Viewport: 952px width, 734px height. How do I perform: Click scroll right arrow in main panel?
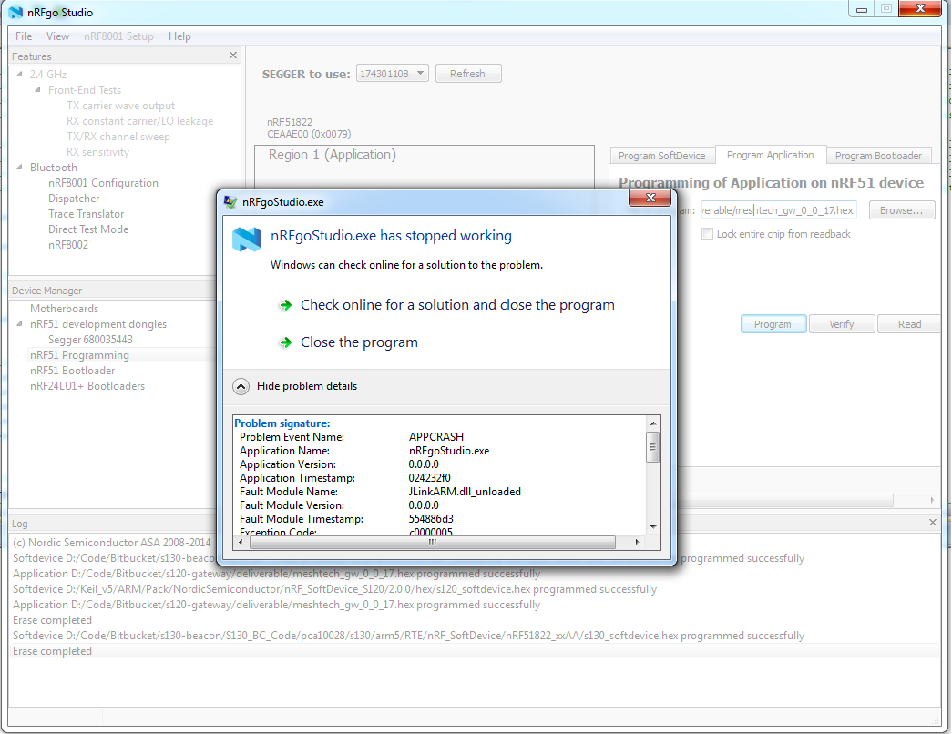tap(932, 500)
